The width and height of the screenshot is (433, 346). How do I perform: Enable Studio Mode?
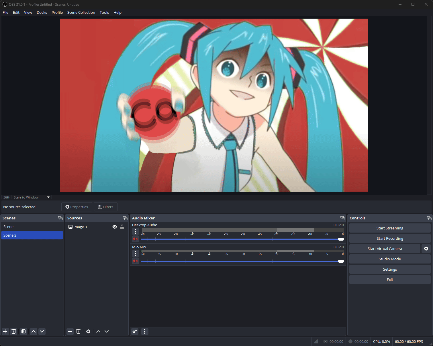pos(390,259)
